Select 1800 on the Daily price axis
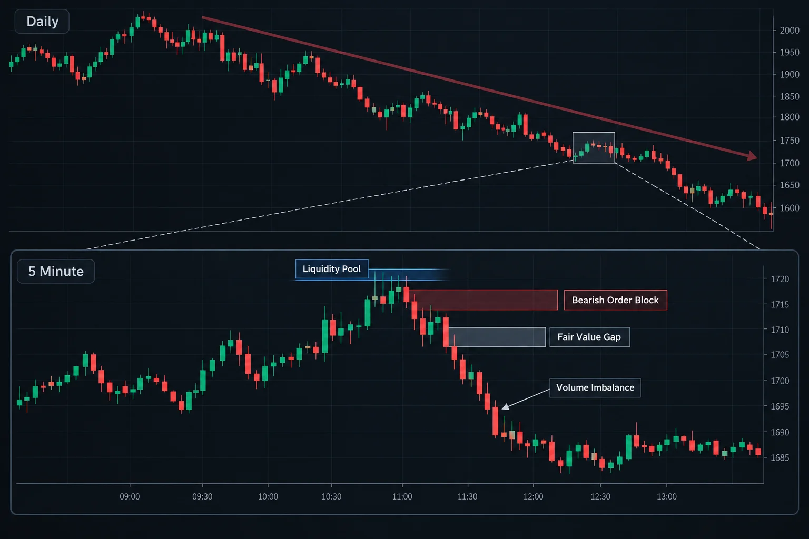Screen dimensions: 809x539 click(790, 117)
